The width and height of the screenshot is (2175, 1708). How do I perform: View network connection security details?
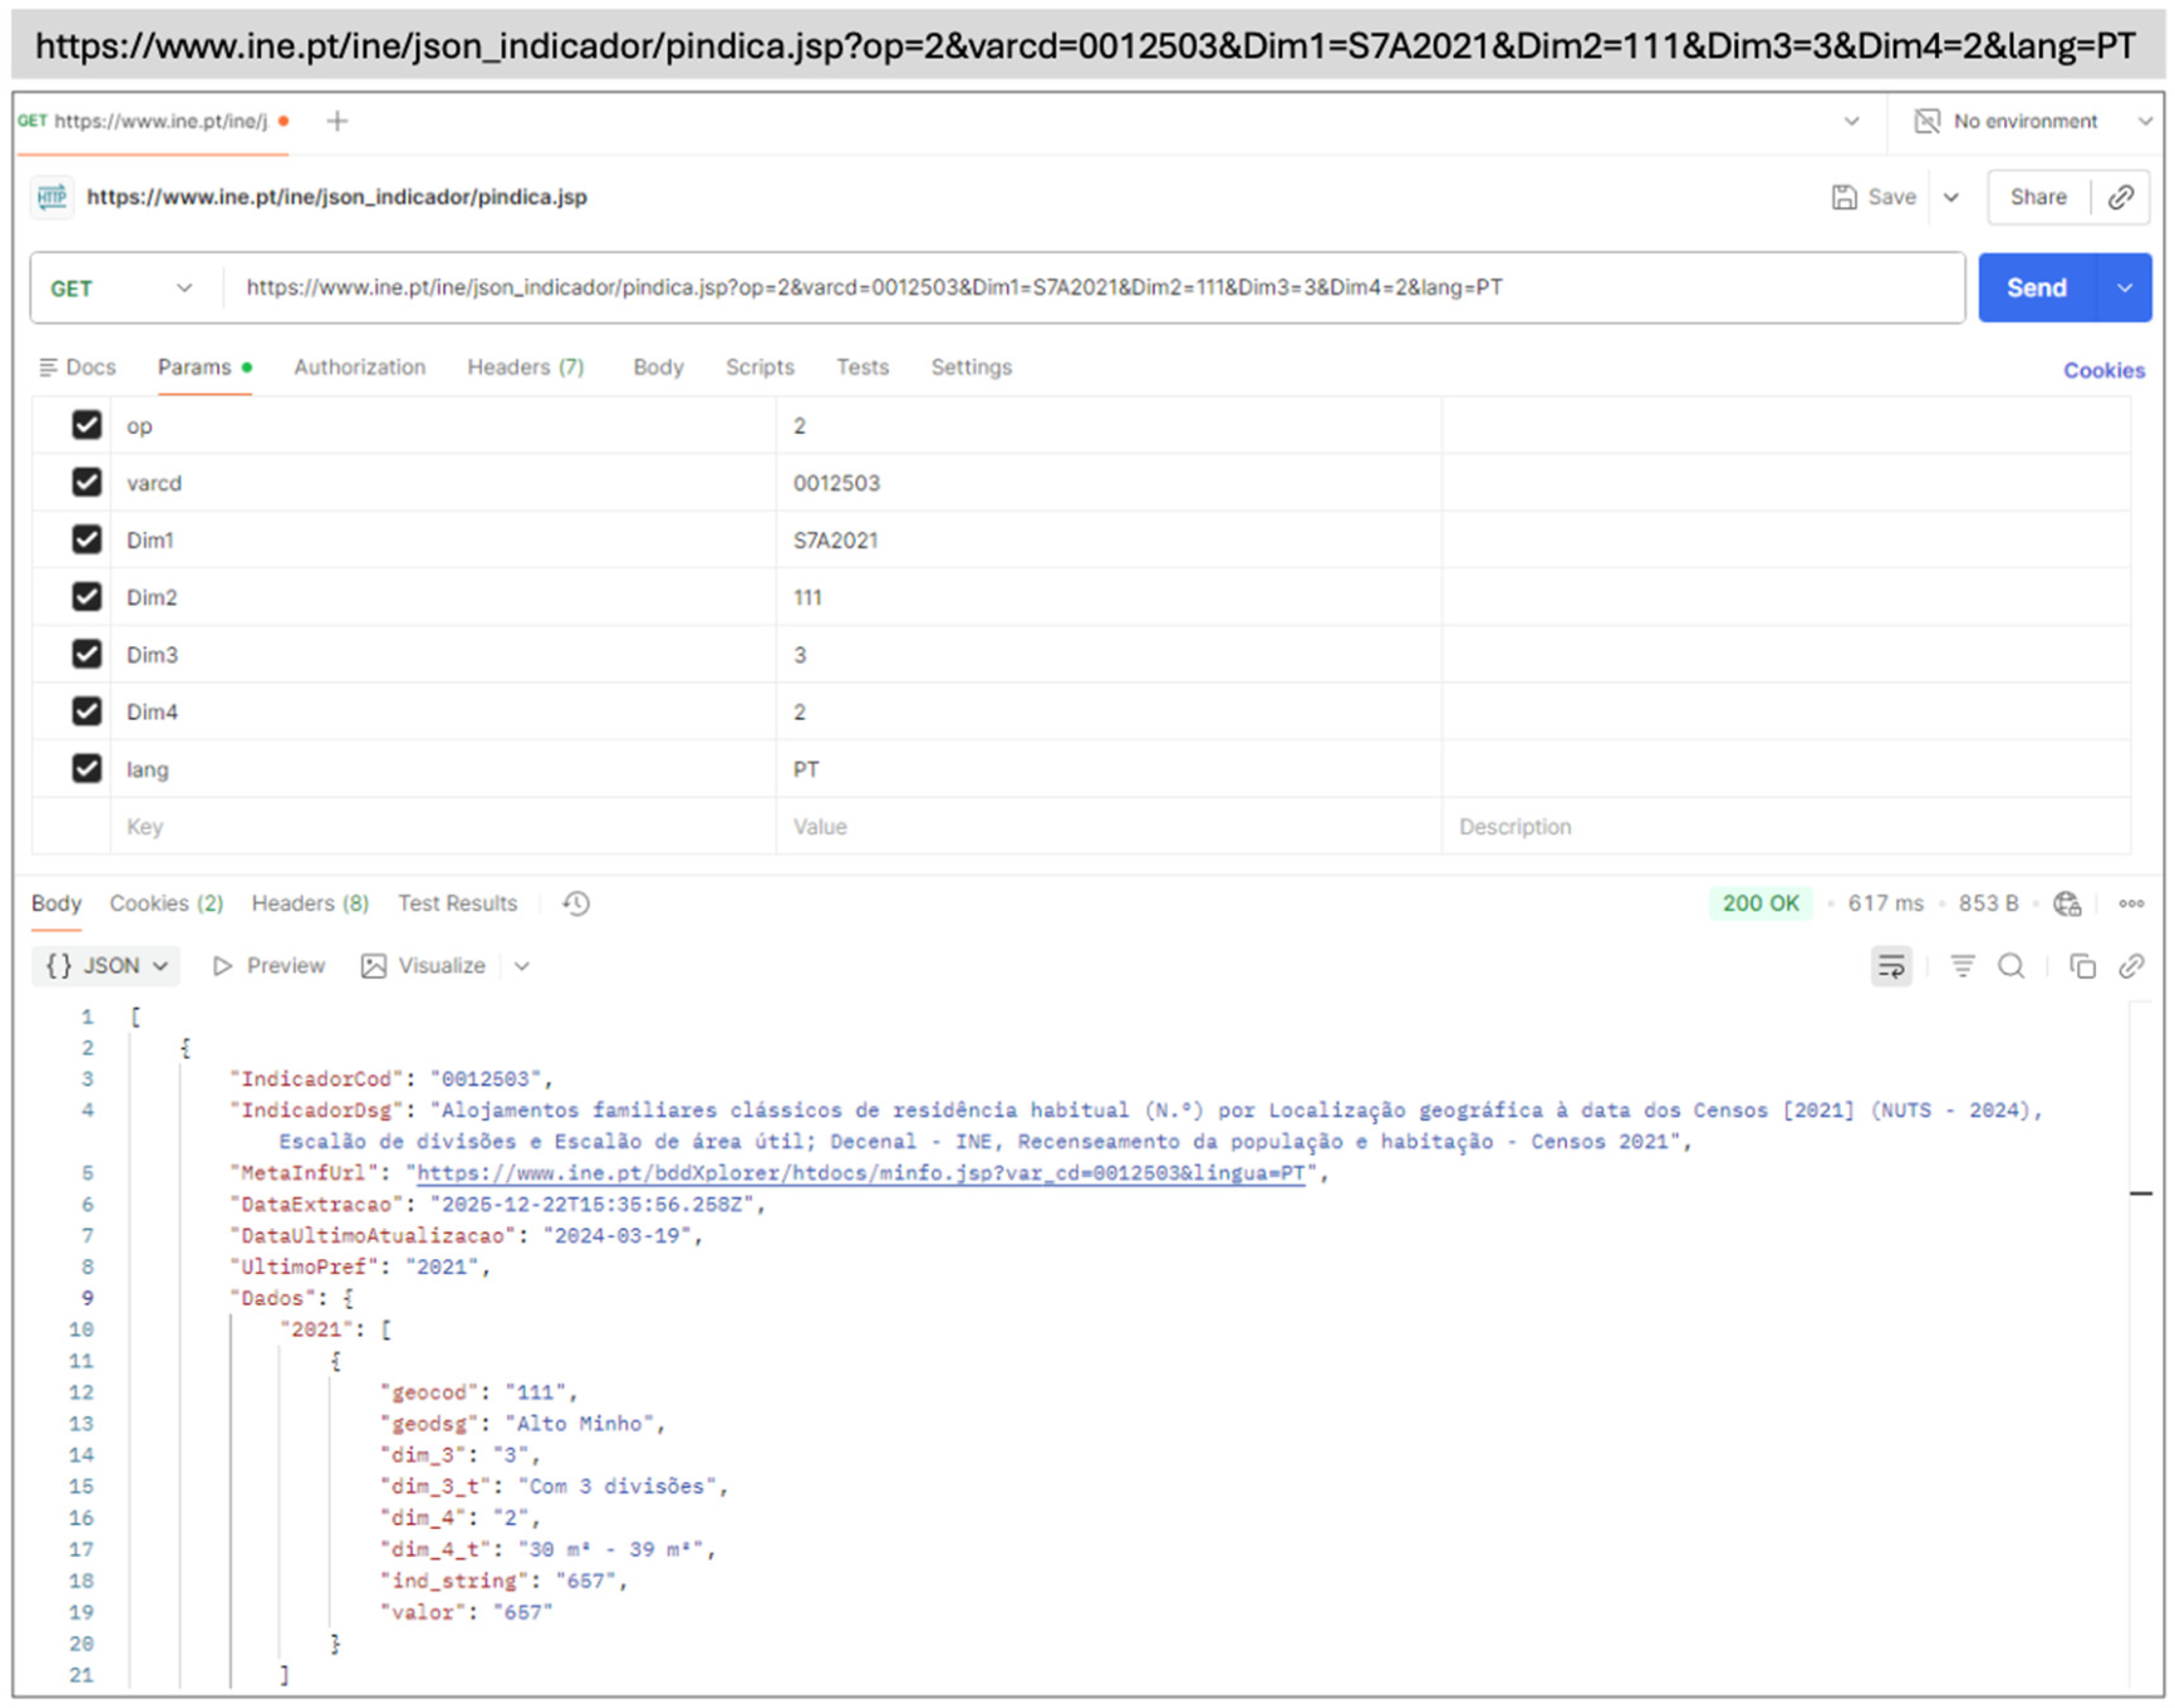tap(2068, 903)
